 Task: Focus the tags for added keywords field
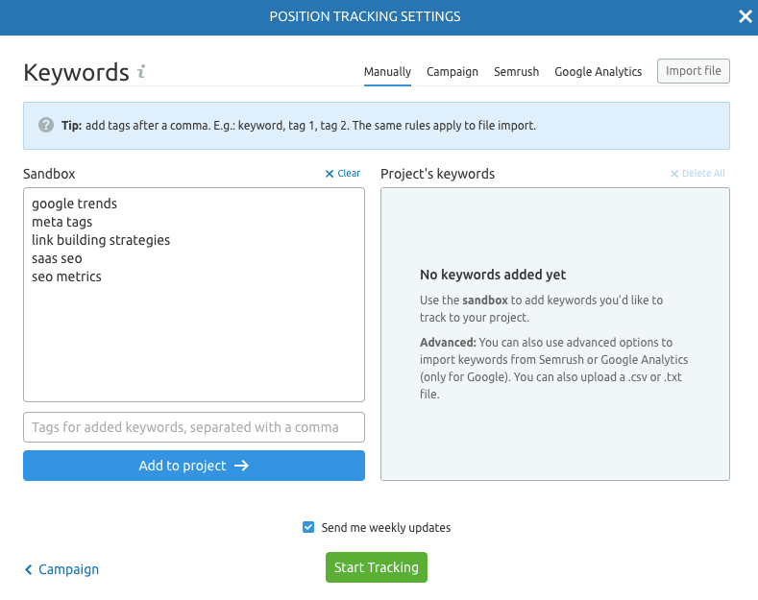click(194, 427)
